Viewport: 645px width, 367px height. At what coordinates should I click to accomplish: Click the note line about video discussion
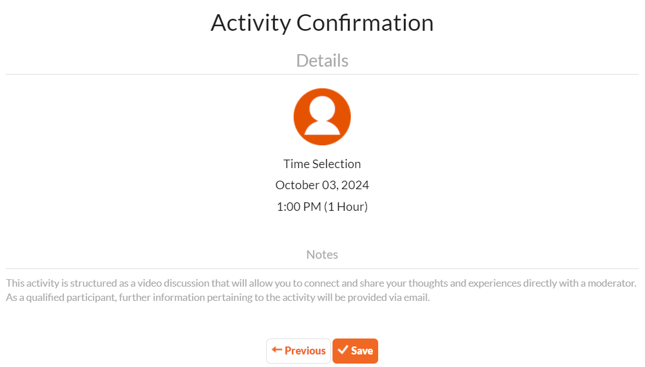(x=321, y=283)
